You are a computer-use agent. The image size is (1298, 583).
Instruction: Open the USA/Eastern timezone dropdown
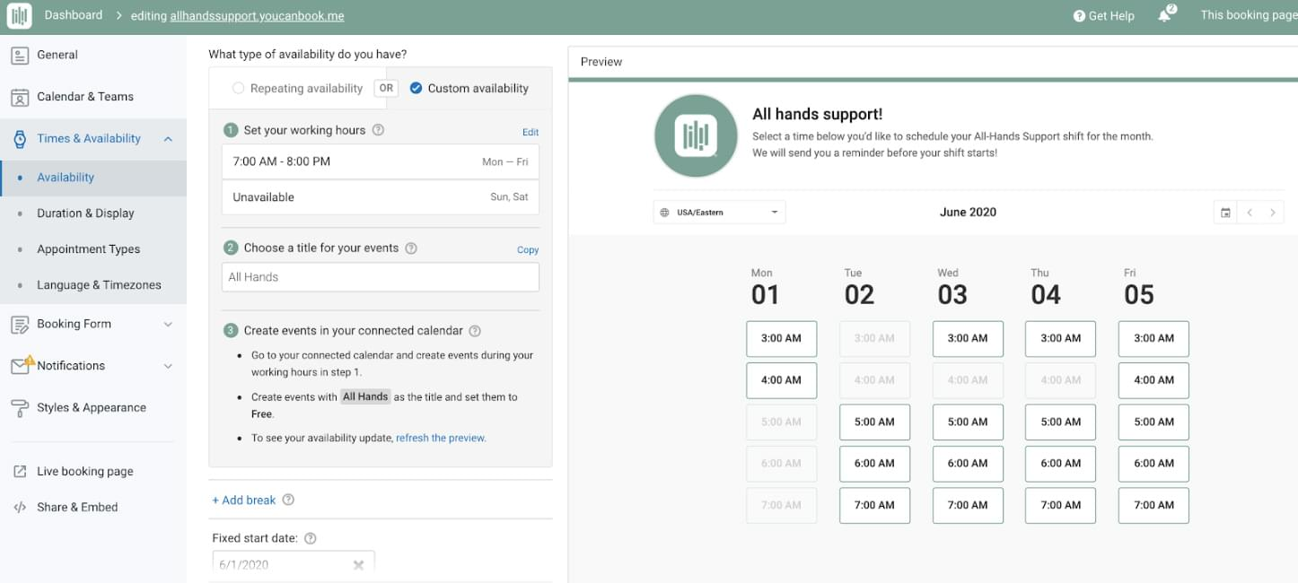coord(719,213)
